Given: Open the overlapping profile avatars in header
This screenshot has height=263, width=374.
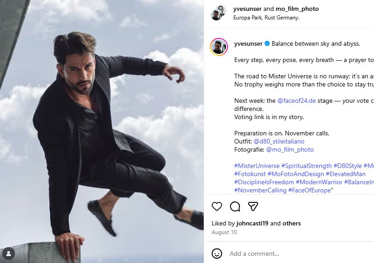Looking at the screenshot, I should click(218, 13).
